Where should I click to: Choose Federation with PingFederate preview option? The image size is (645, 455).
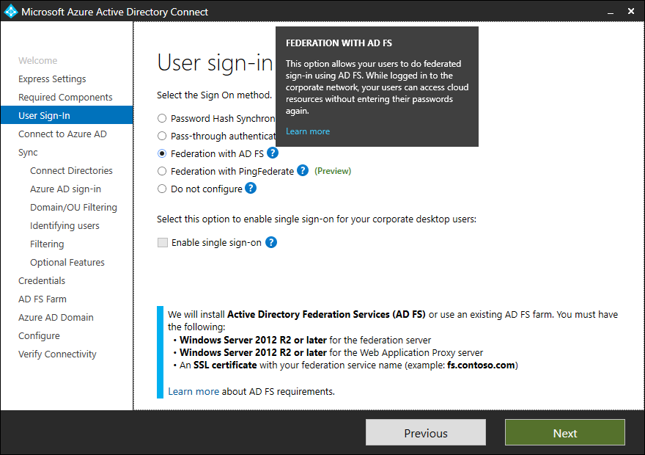[161, 170]
